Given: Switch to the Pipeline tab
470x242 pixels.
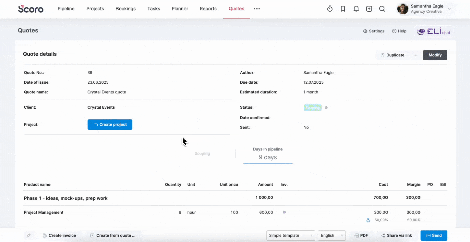Looking at the screenshot, I should pyautogui.click(x=66, y=9).
